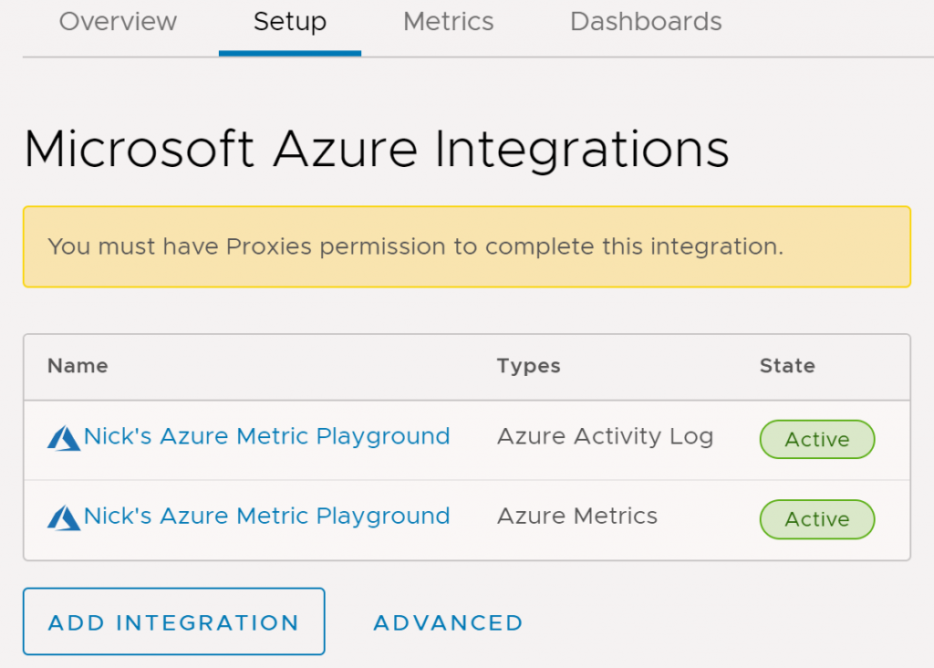Open the Overview tab
The width and height of the screenshot is (934, 668).
click(x=118, y=22)
